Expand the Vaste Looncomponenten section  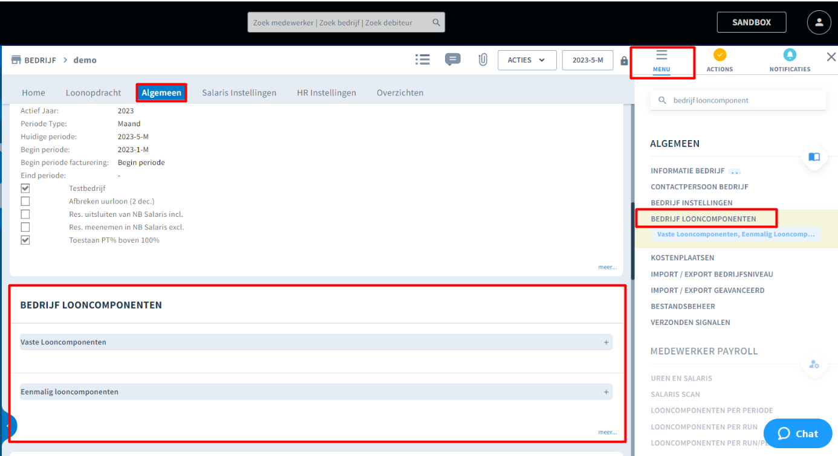point(606,342)
